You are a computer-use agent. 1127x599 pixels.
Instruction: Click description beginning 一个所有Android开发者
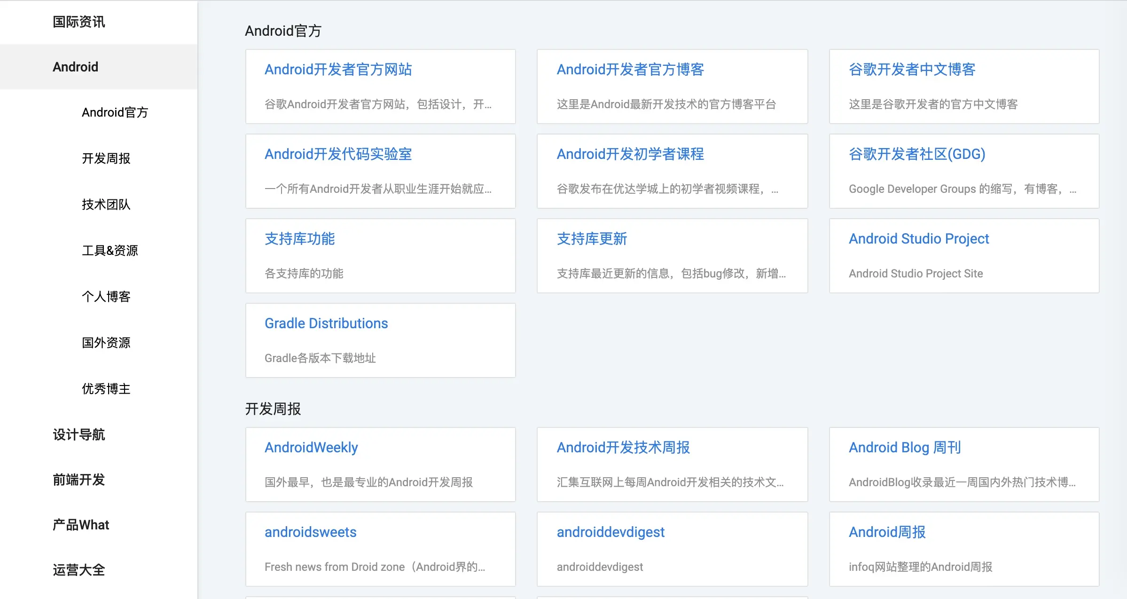[x=378, y=189]
